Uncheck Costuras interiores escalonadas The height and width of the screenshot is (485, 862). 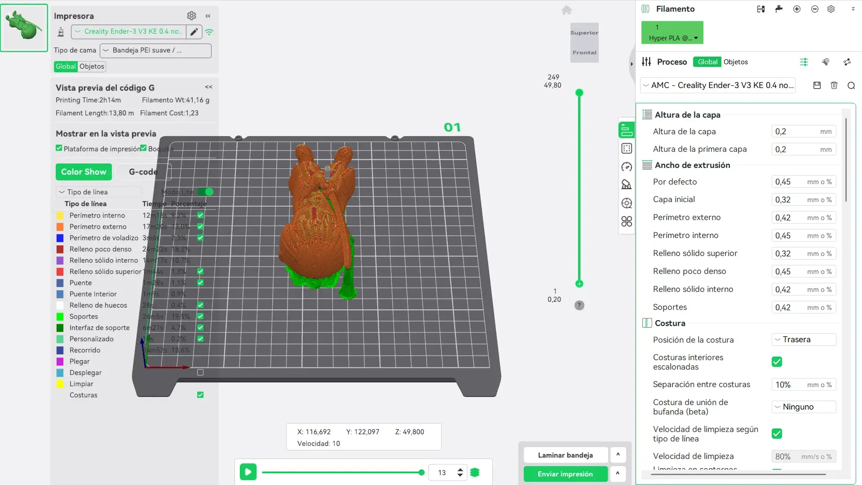coord(777,362)
